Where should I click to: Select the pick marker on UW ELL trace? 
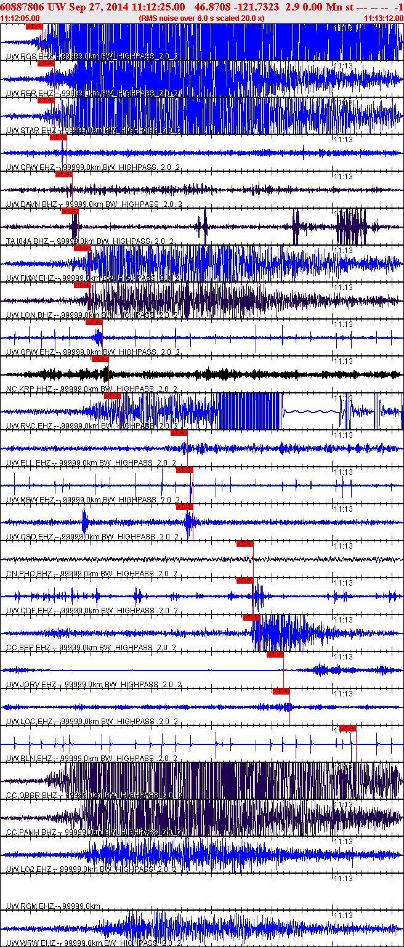click(179, 433)
